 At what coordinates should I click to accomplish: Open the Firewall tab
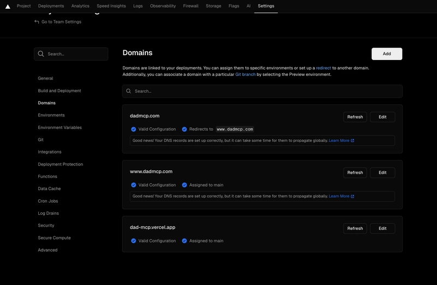[191, 6]
